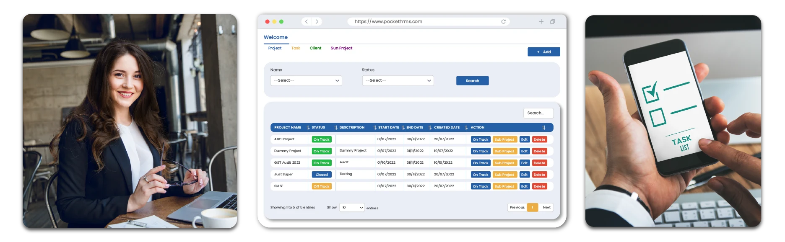Click the Welcome heading
785x242 pixels.
276,37
